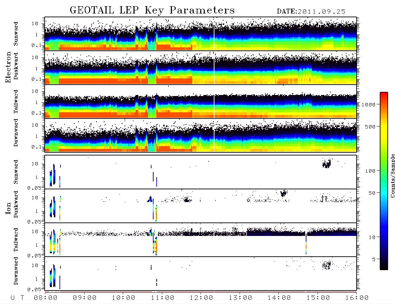Click the "Ion" group axis label

point(8,208)
